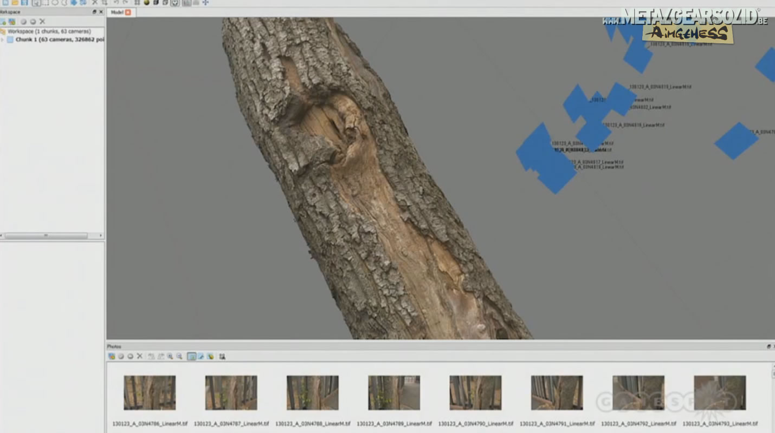The height and width of the screenshot is (433, 775).
Task: Rotate photo left in Photos toolbar
Action: coord(151,356)
